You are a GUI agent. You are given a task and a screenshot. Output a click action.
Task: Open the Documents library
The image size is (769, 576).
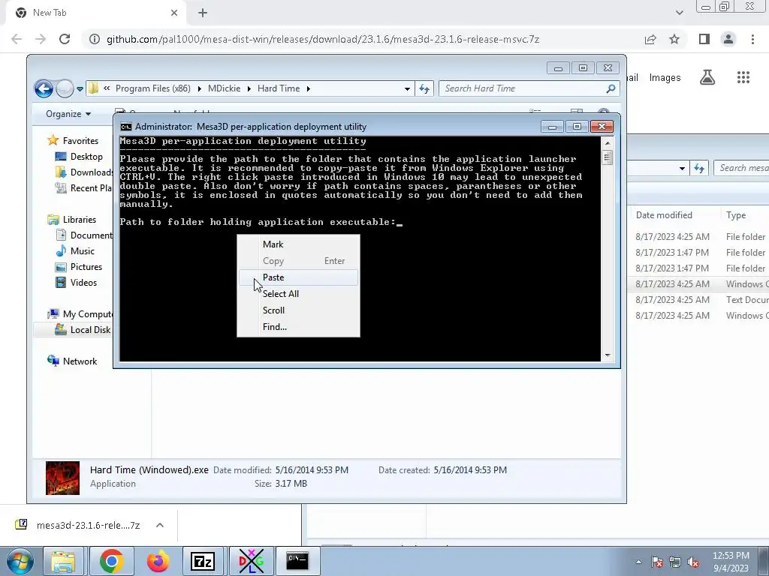pos(84,235)
